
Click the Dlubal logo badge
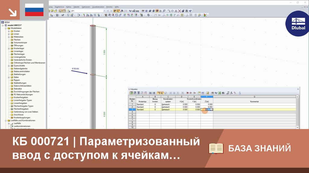point(298,24)
